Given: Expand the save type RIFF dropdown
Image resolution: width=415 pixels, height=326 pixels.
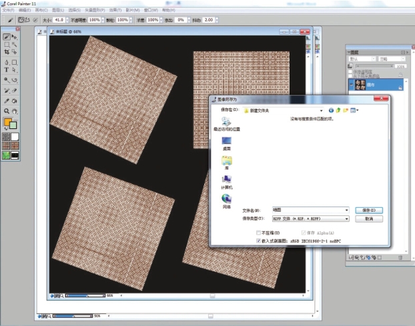Looking at the screenshot, I should 346,218.
